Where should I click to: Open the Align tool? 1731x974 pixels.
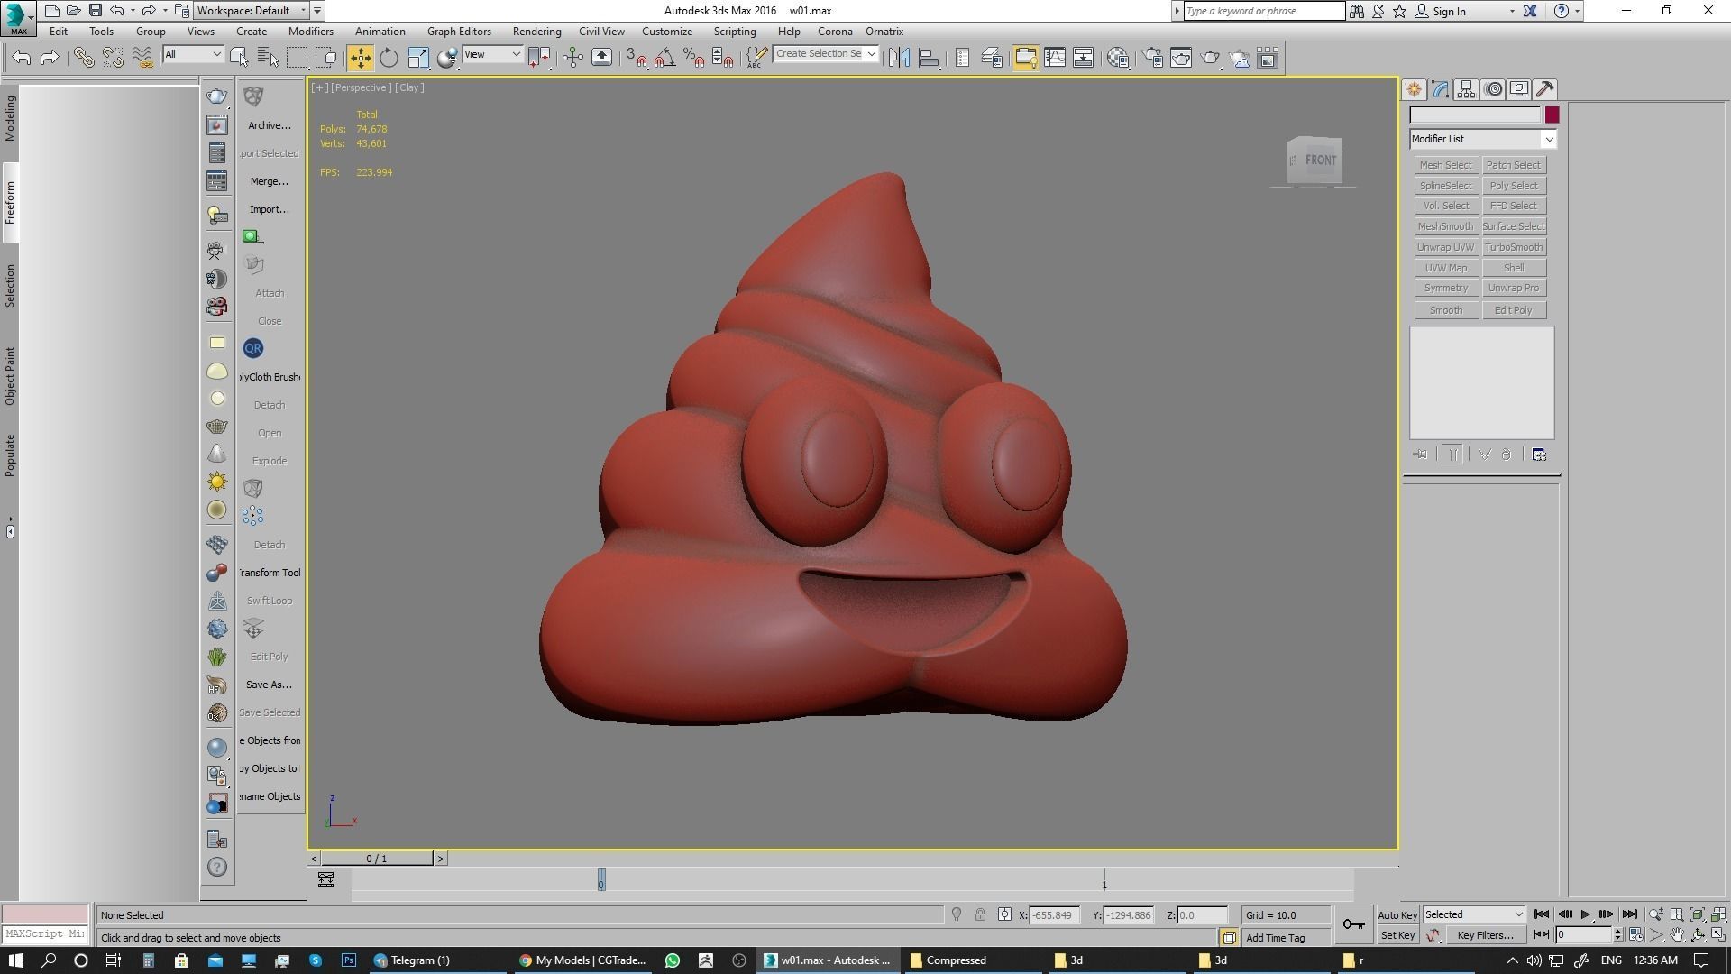[929, 58]
